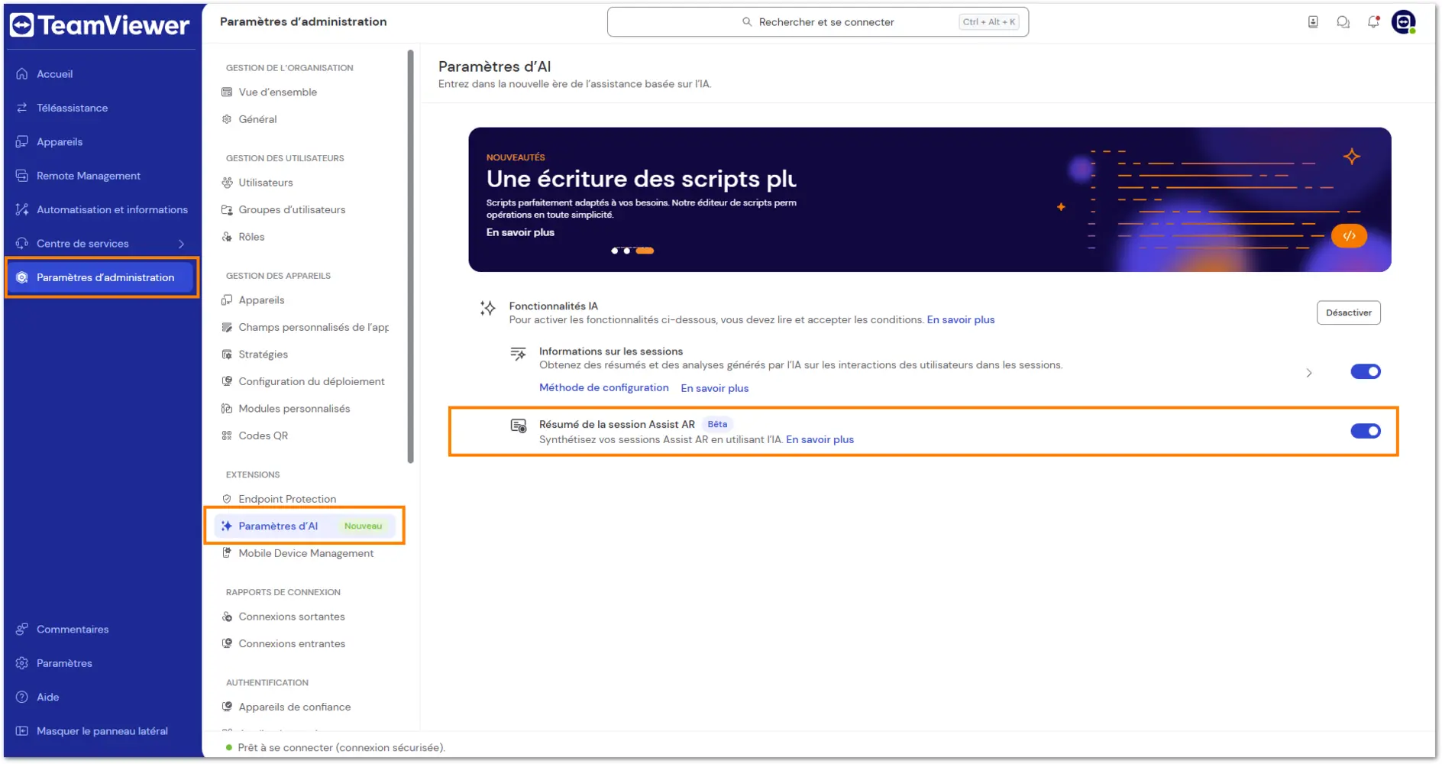Click the Stratégies icon

tap(227, 354)
